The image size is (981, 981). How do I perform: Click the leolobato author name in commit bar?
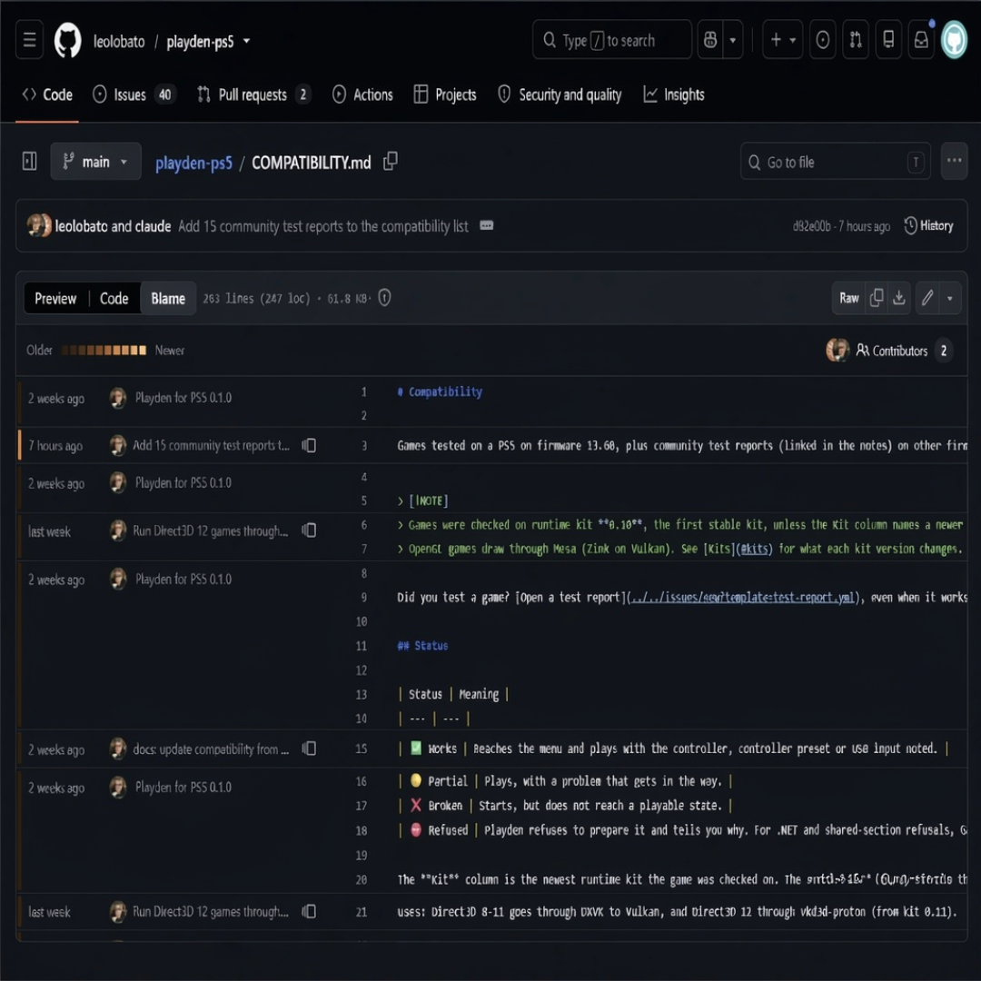(82, 226)
